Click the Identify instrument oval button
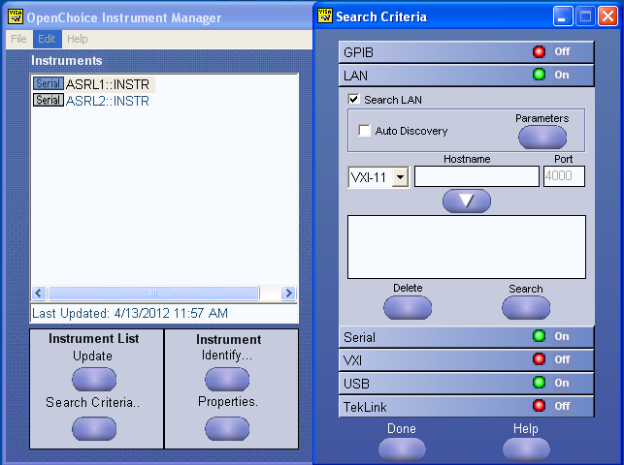This screenshot has width=624, height=465. click(227, 379)
